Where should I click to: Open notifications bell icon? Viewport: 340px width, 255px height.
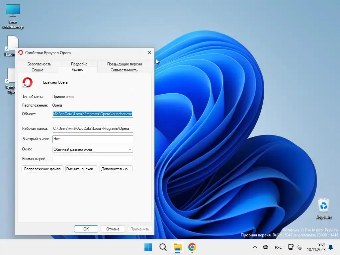coord(331,247)
